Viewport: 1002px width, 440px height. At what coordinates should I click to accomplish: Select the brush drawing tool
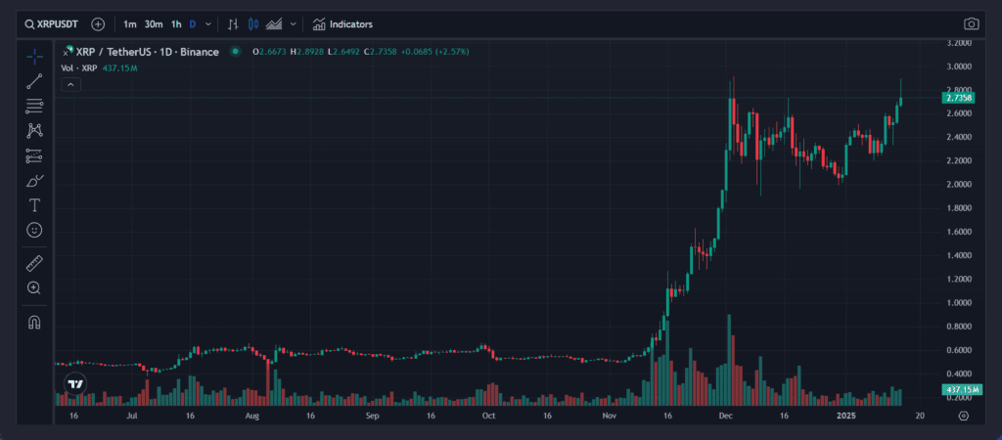click(x=34, y=181)
